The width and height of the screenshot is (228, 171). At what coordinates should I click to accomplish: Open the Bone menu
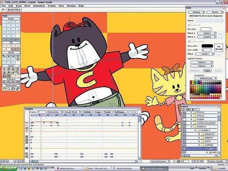tap(27, 6)
